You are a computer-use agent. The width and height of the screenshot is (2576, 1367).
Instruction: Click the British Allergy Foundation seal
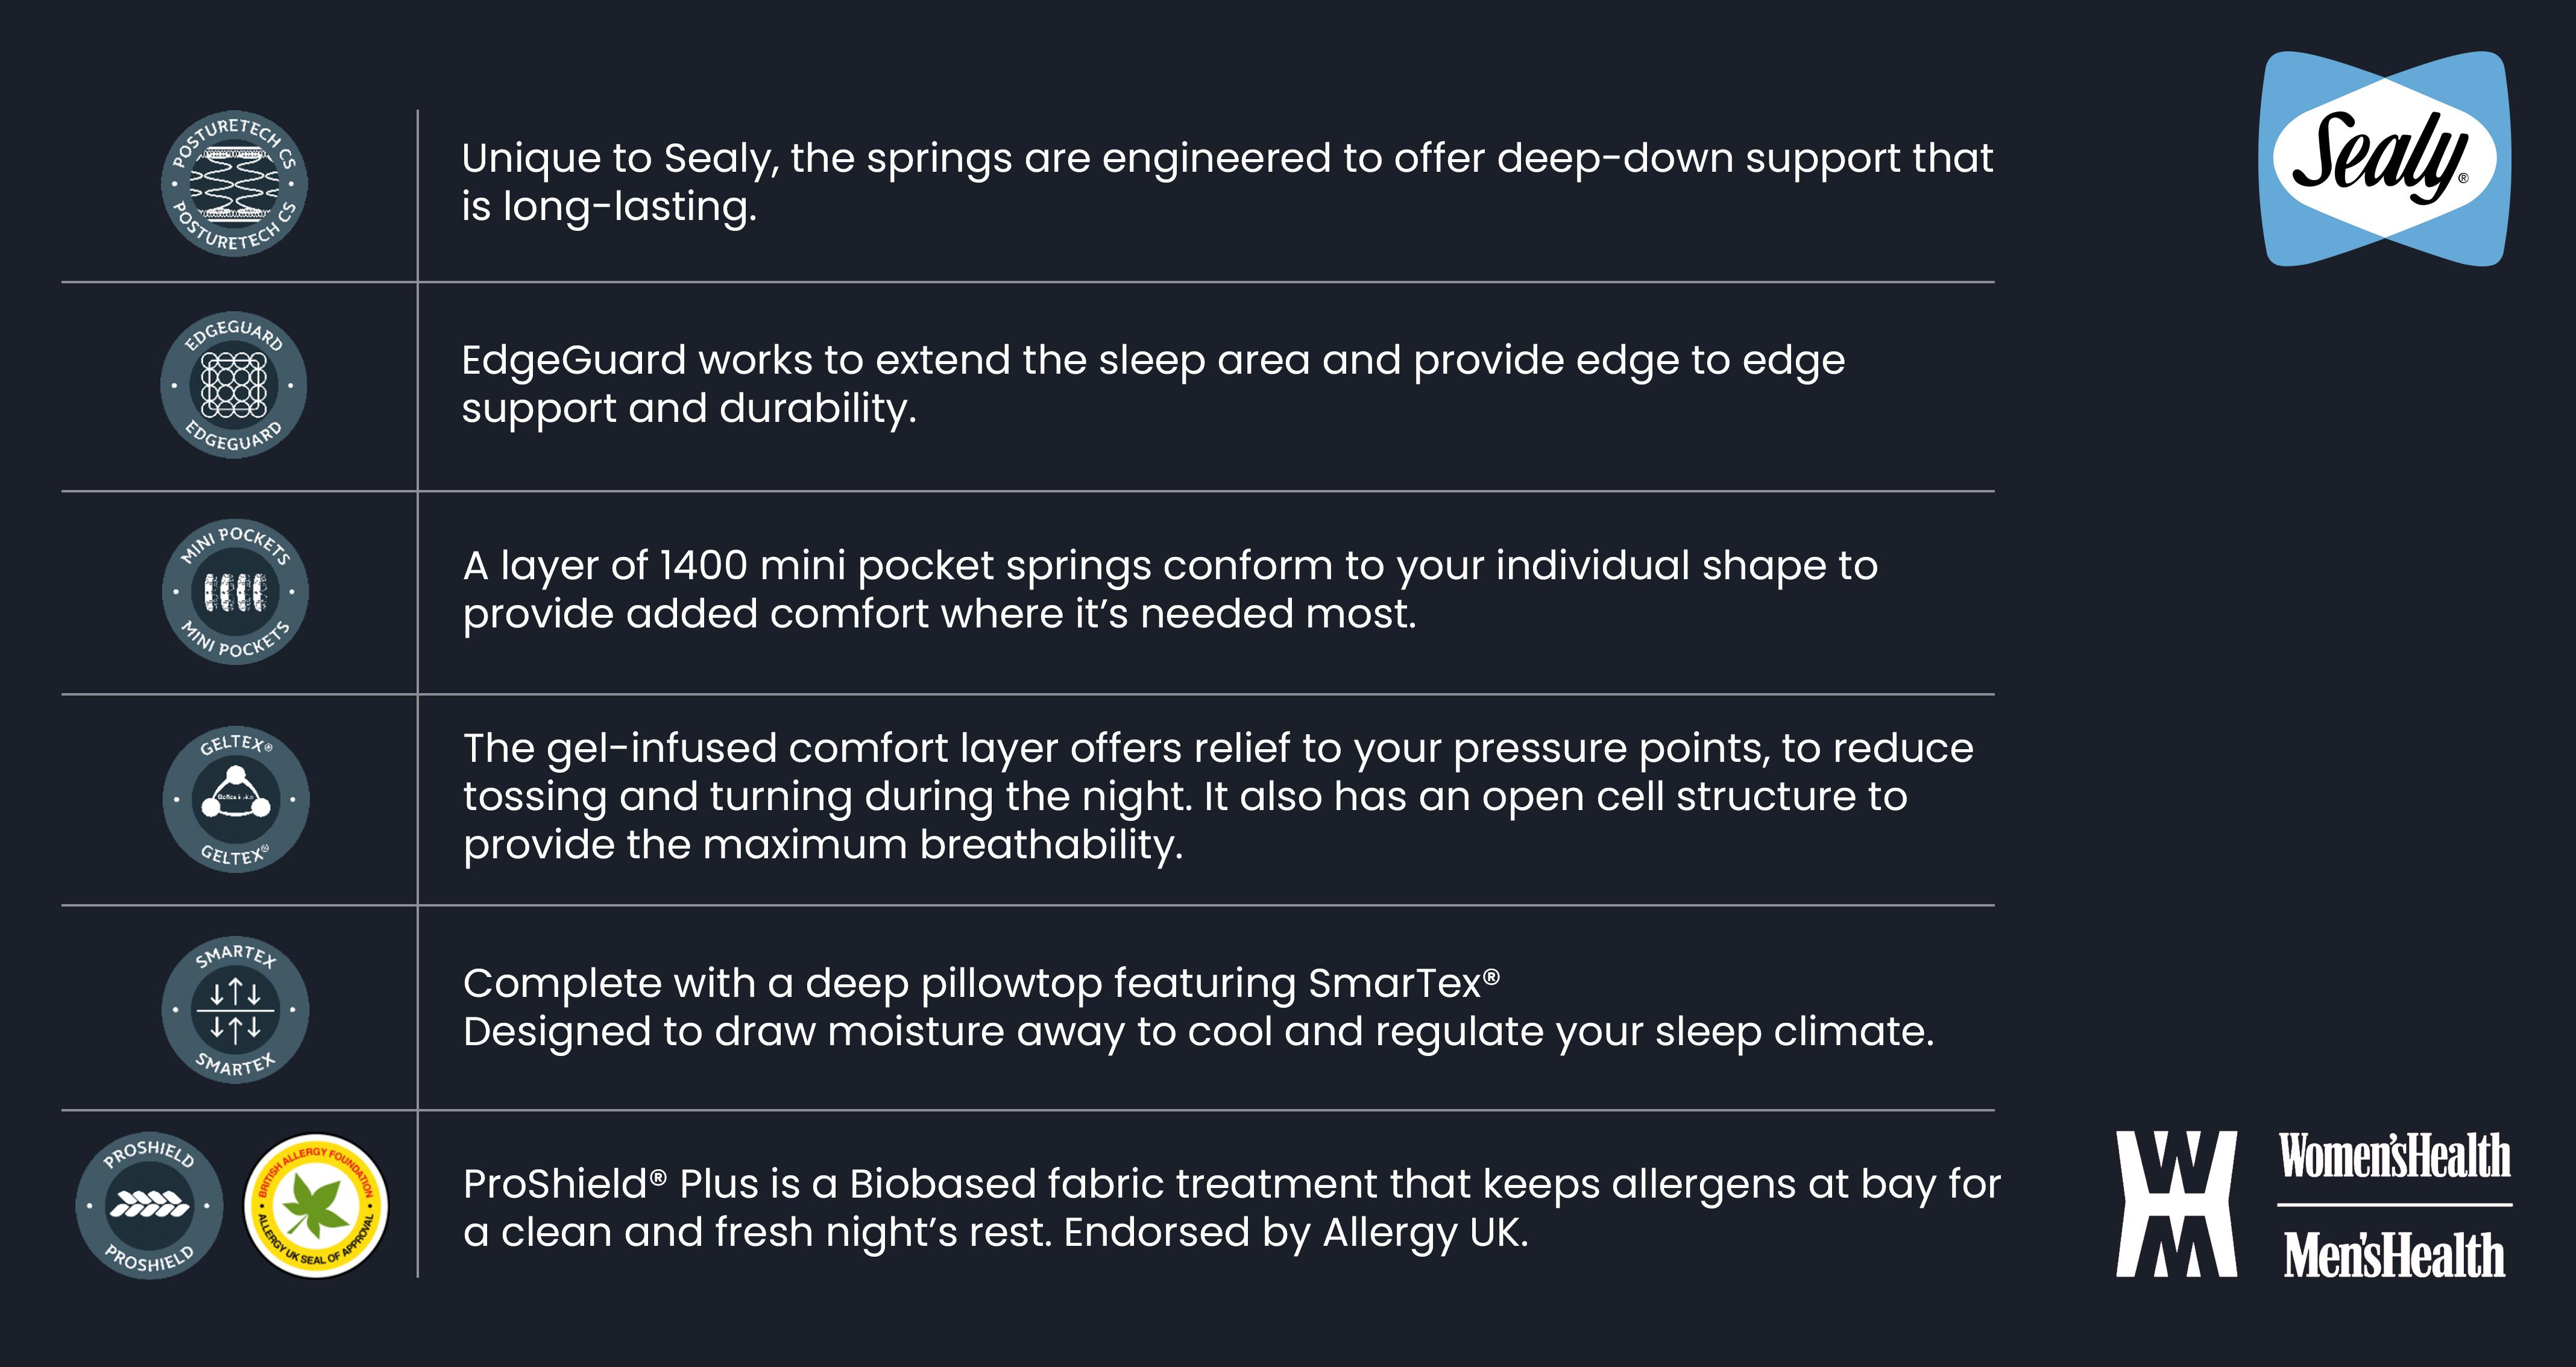point(316,1206)
